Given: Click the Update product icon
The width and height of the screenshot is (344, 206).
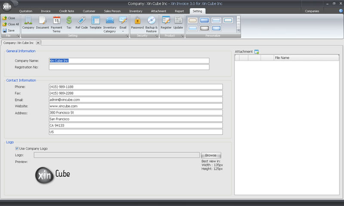Looking at the screenshot, I should pos(178,23).
